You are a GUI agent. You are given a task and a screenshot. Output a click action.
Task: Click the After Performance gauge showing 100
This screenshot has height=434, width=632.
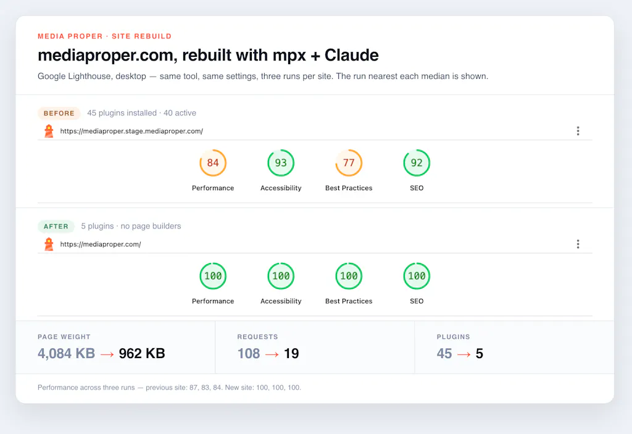tap(213, 276)
